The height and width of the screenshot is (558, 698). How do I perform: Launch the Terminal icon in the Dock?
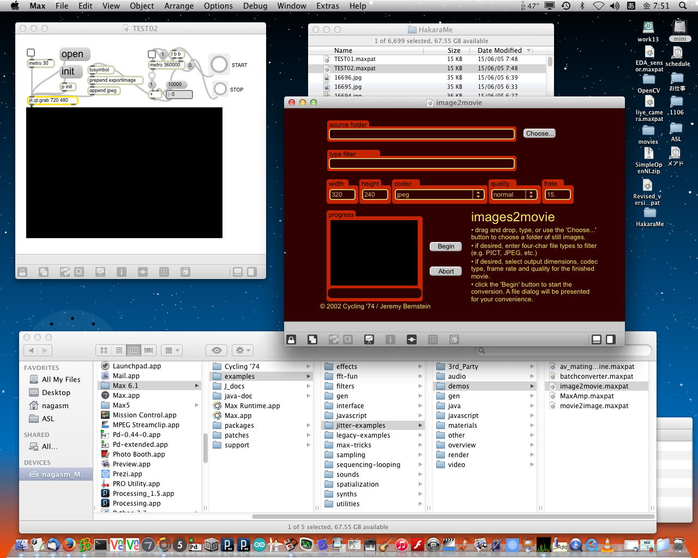point(101,544)
